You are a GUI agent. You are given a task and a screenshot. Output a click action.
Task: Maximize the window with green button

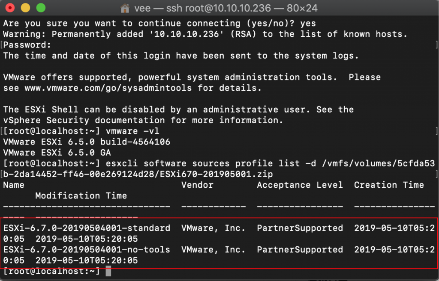pos(40,8)
